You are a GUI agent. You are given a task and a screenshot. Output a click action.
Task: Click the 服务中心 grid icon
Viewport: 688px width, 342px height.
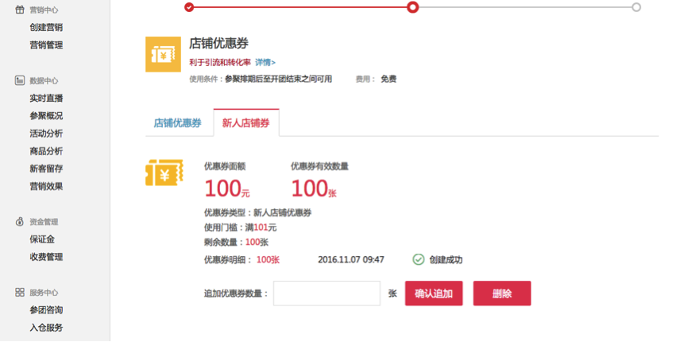click(x=19, y=293)
